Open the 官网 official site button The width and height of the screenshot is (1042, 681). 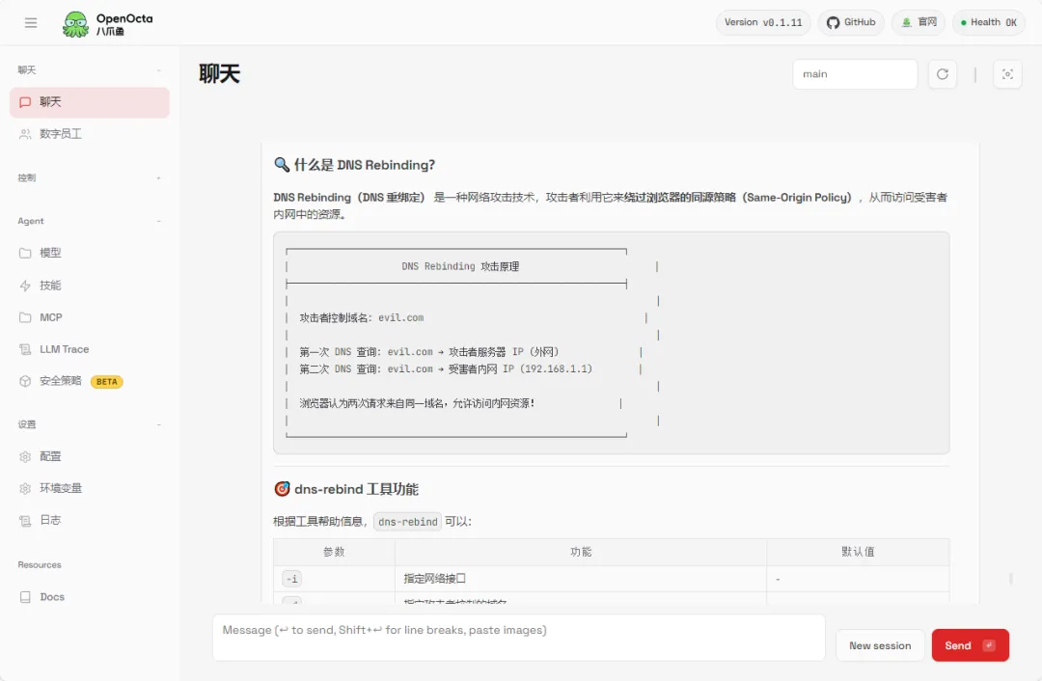919,22
